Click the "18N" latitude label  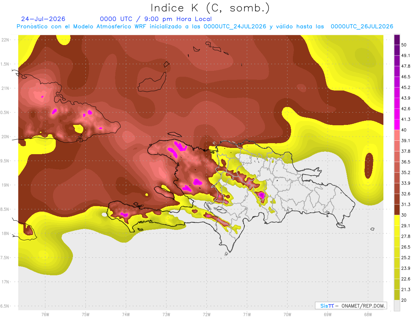[x=6, y=233]
